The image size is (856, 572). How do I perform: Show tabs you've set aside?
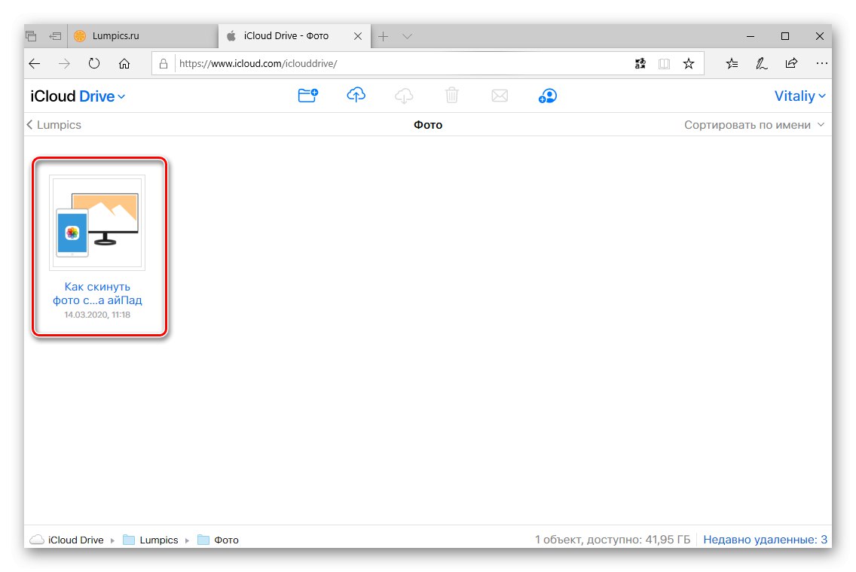[31, 36]
